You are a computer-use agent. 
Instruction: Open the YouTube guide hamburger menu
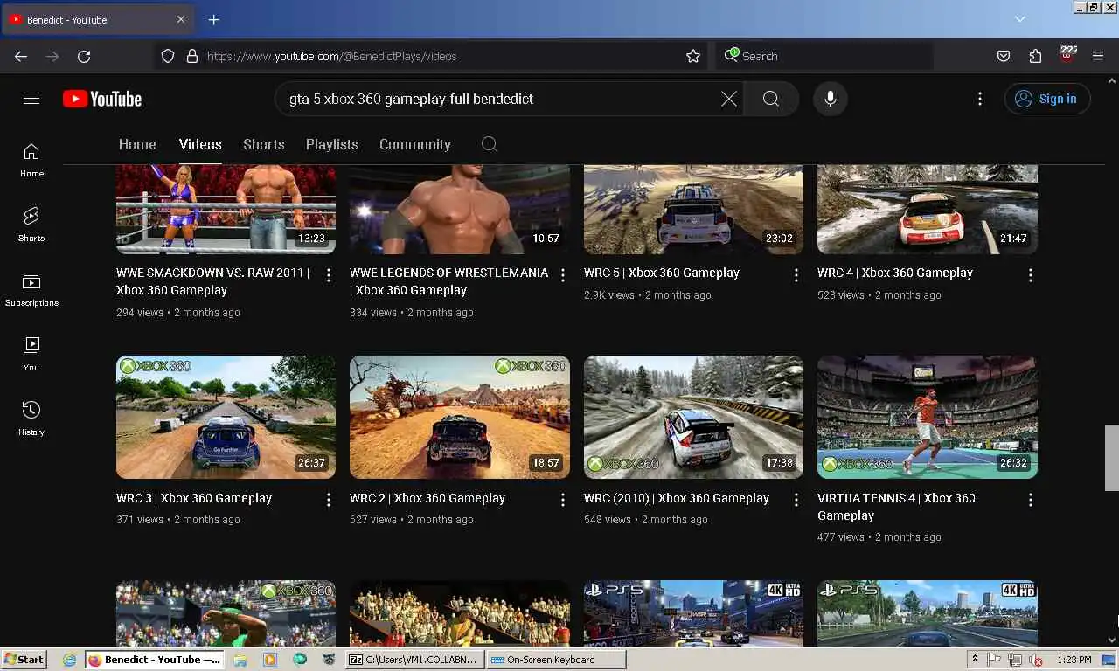point(31,99)
